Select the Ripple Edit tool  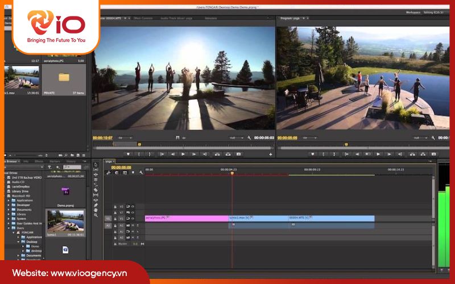point(96,175)
